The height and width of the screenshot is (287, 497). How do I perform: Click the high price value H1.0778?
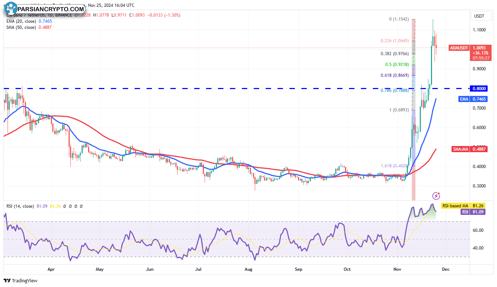point(101,15)
